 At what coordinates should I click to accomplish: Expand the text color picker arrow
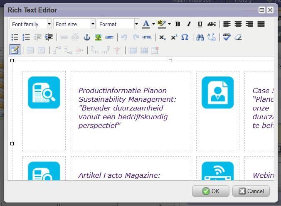[x=153, y=24]
